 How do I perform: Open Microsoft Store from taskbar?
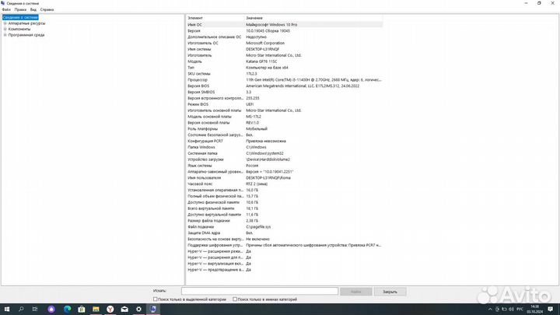[82, 309]
